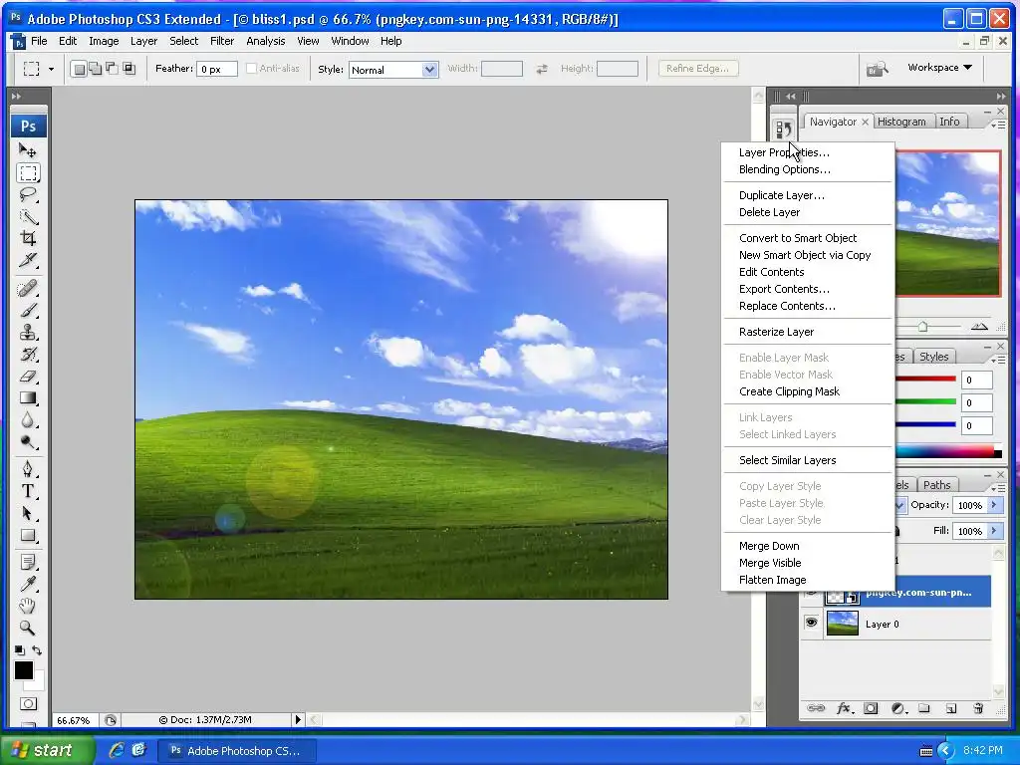Choose New selection mode button
The height and width of the screenshot is (765, 1020).
79,69
